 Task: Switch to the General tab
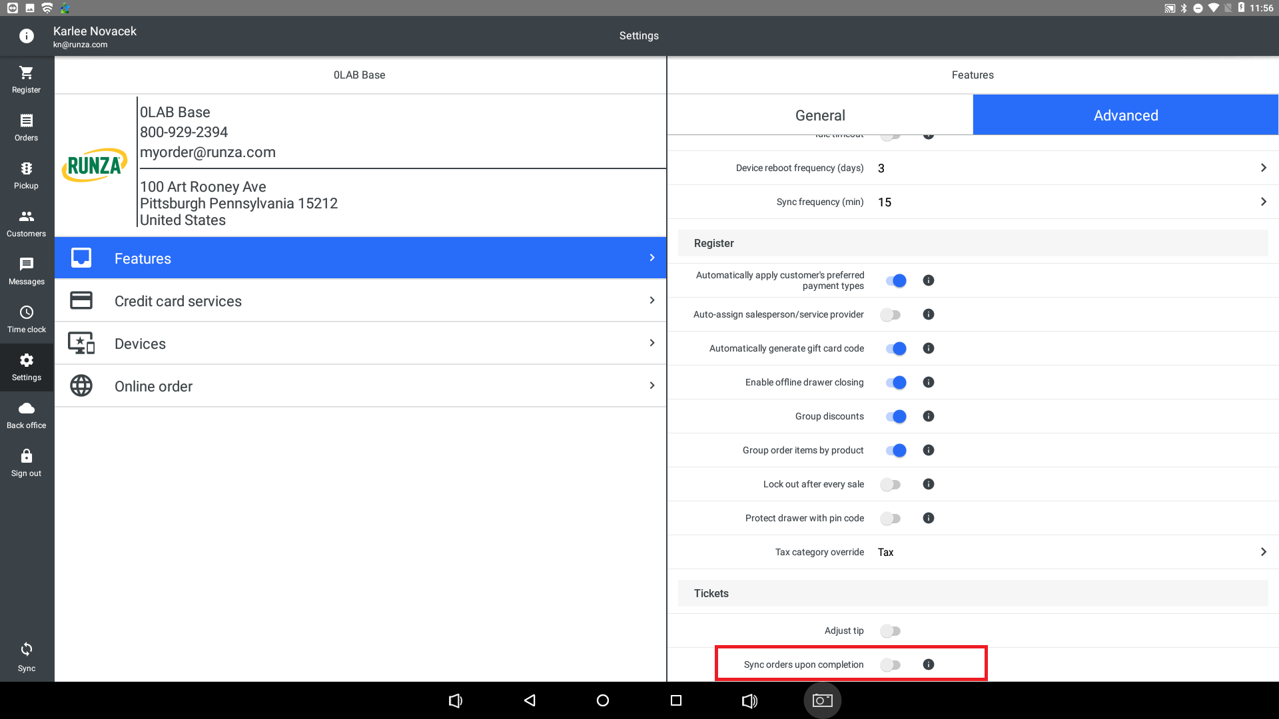(x=820, y=115)
